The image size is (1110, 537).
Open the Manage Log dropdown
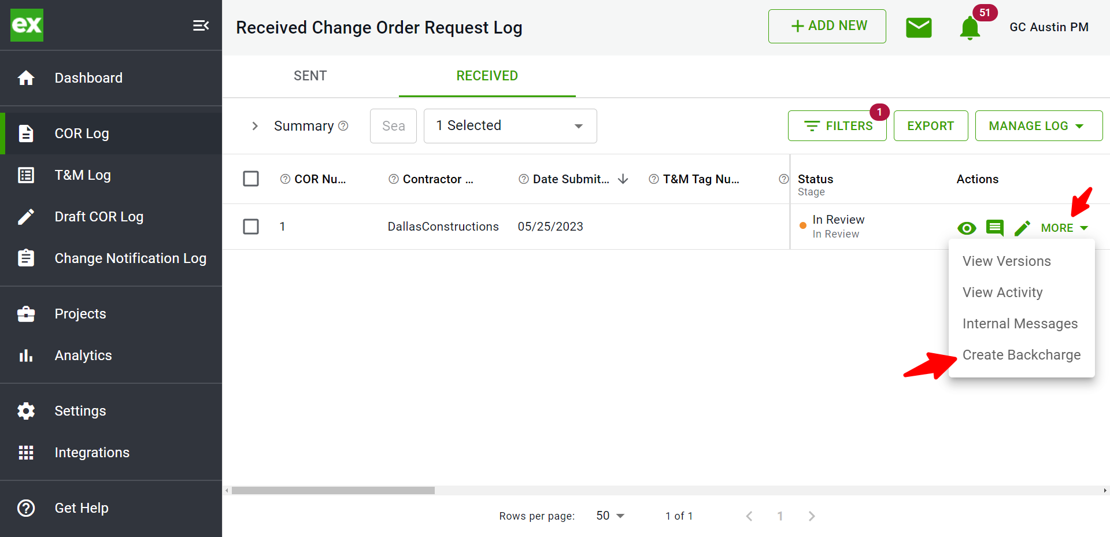[x=1038, y=125]
